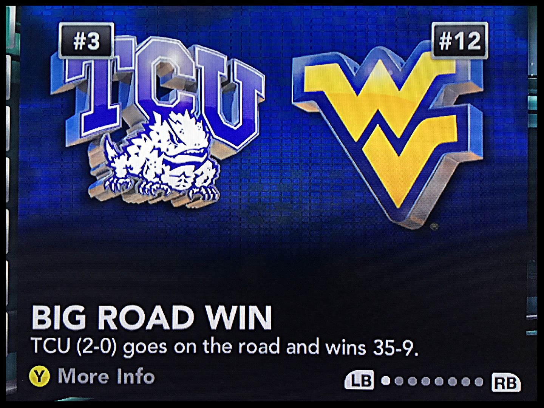This screenshot has height=408, width=544.
Task: Click the LB bumper icon
Action: (x=360, y=381)
